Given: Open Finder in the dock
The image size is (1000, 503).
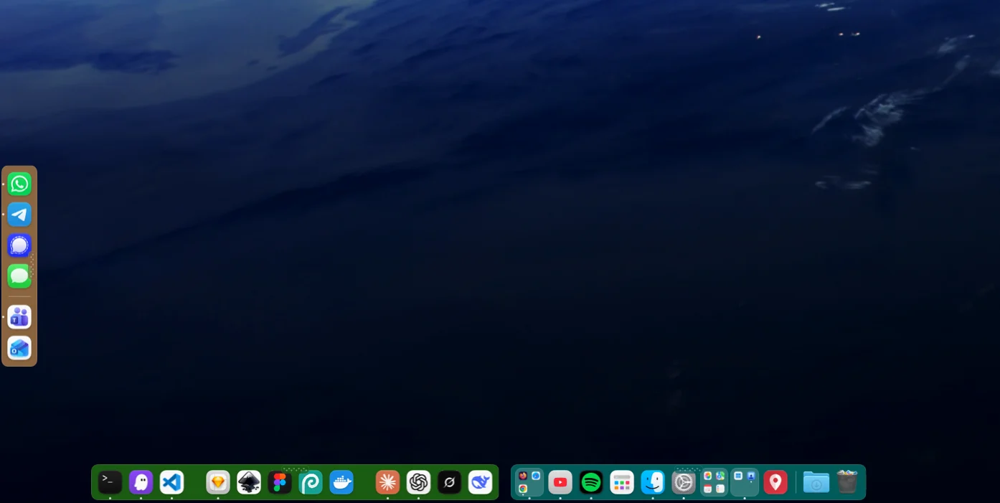Looking at the screenshot, I should click(x=653, y=482).
